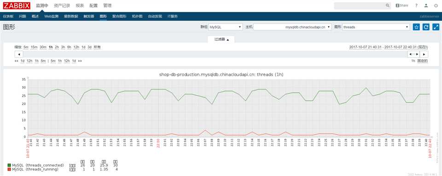Set zoom to 2h

click(57, 47)
